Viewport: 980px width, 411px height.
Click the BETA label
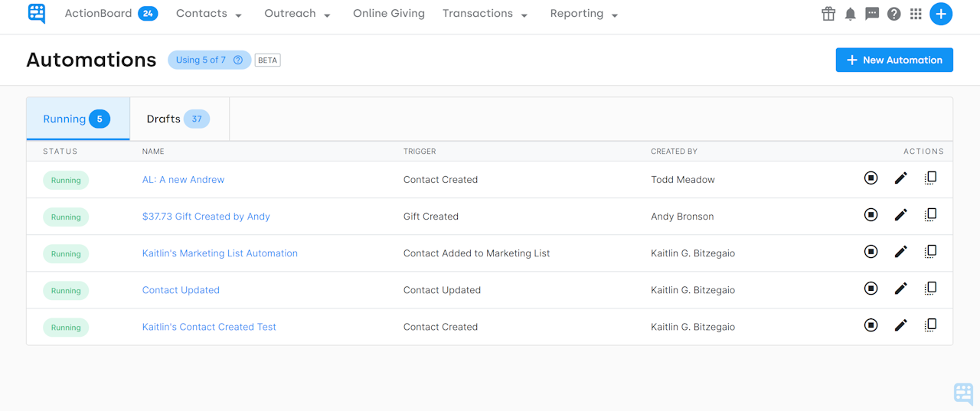coord(267,60)
